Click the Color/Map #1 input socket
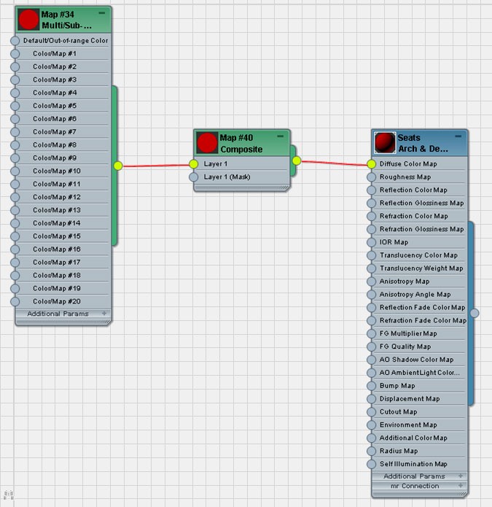The height and width of the screenshot is (507, 492). pyautogui.click(x=15, y=54)
